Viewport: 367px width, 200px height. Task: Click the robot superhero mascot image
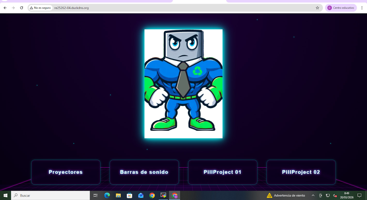pyautogui.click(x=183, y=84)
